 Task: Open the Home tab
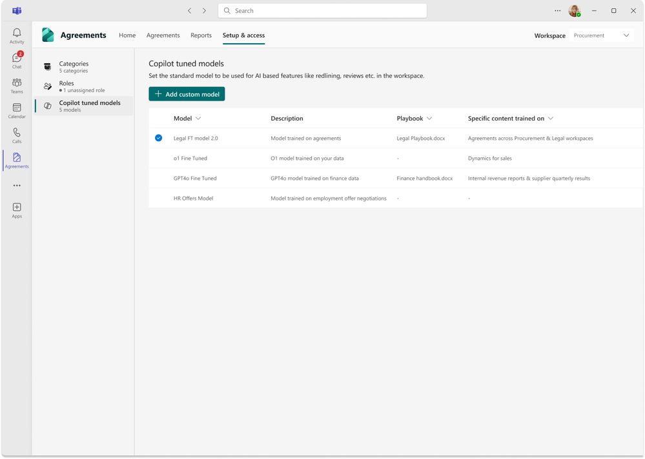coord(127,35)
